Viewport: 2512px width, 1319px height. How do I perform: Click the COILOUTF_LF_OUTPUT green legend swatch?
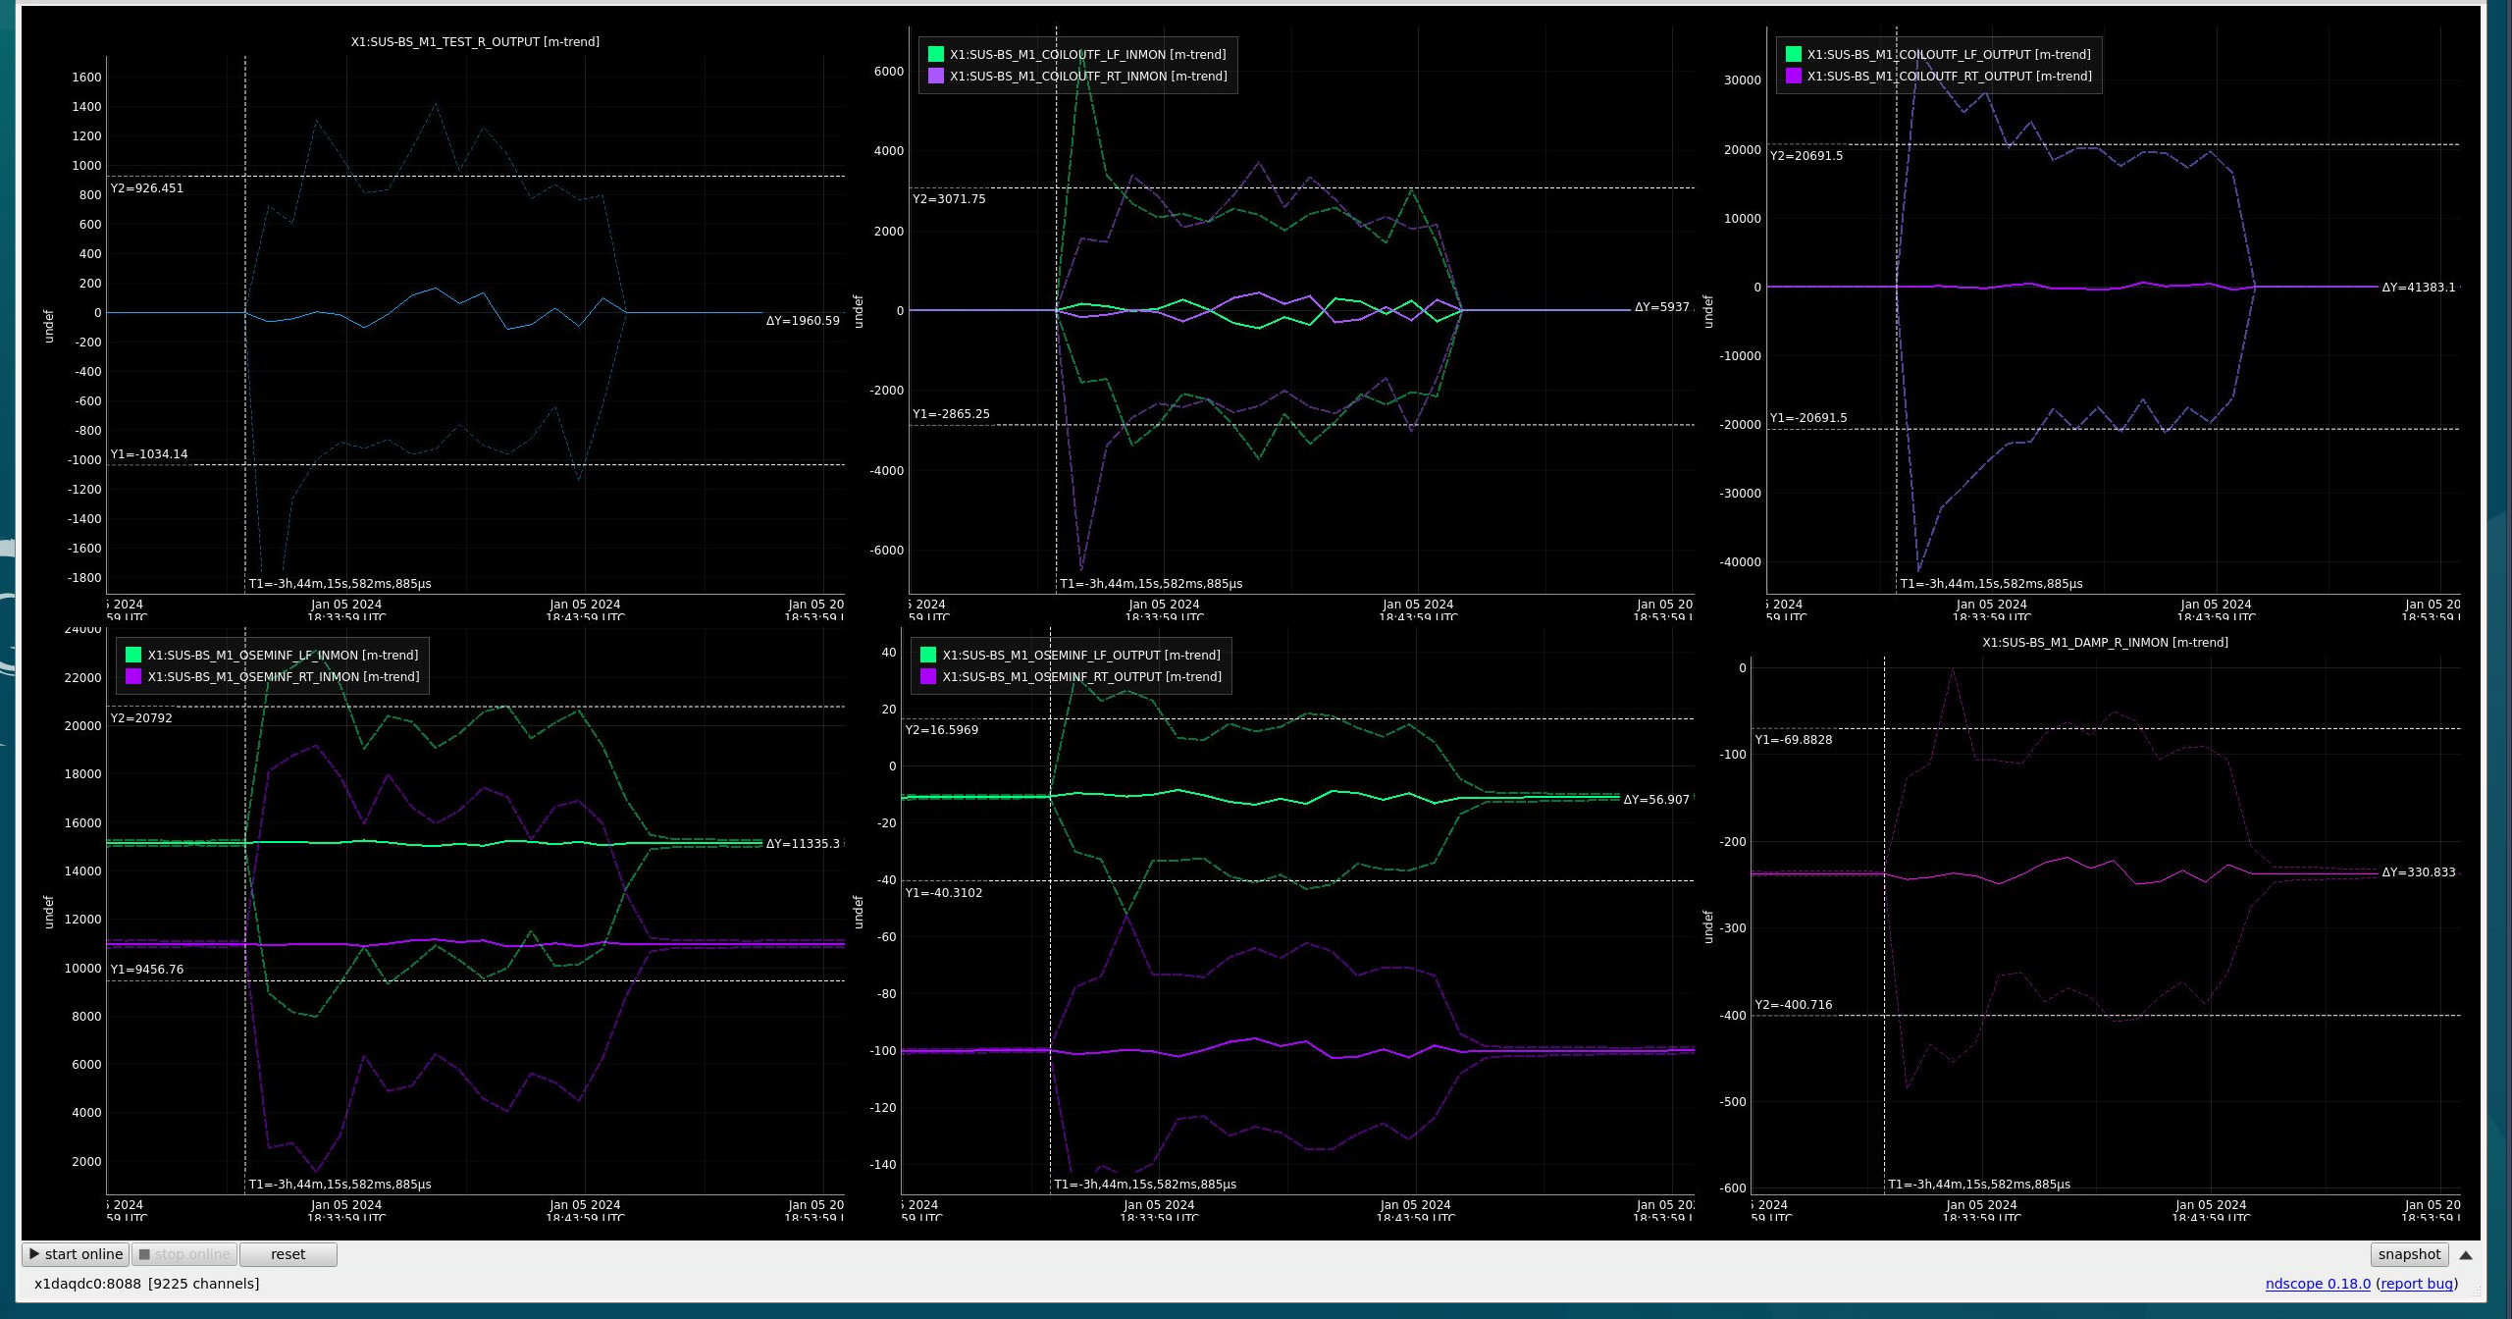1794,55
